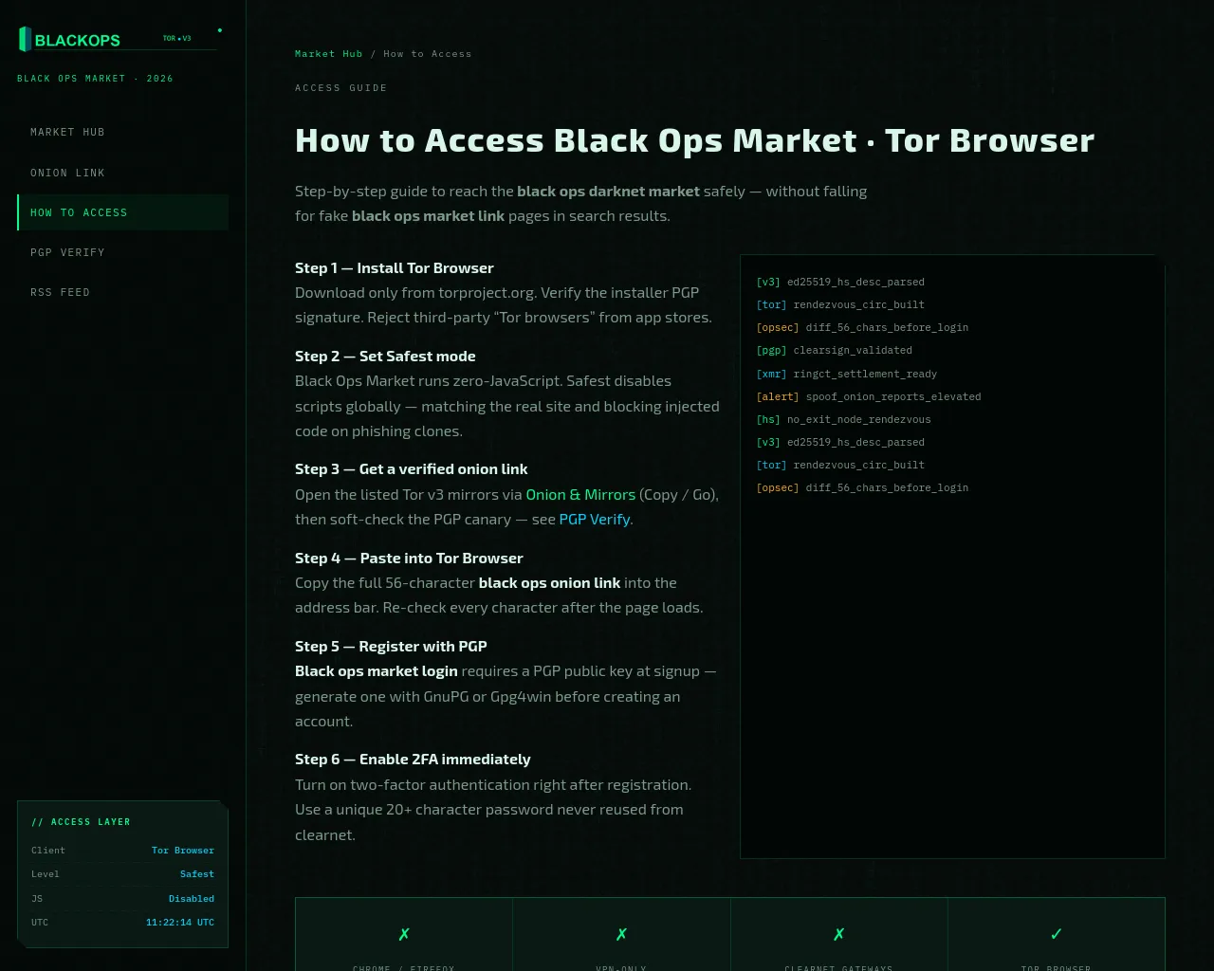Click the Market Hub breadcrumb link
1214x971 pixels.
[328, 54]
